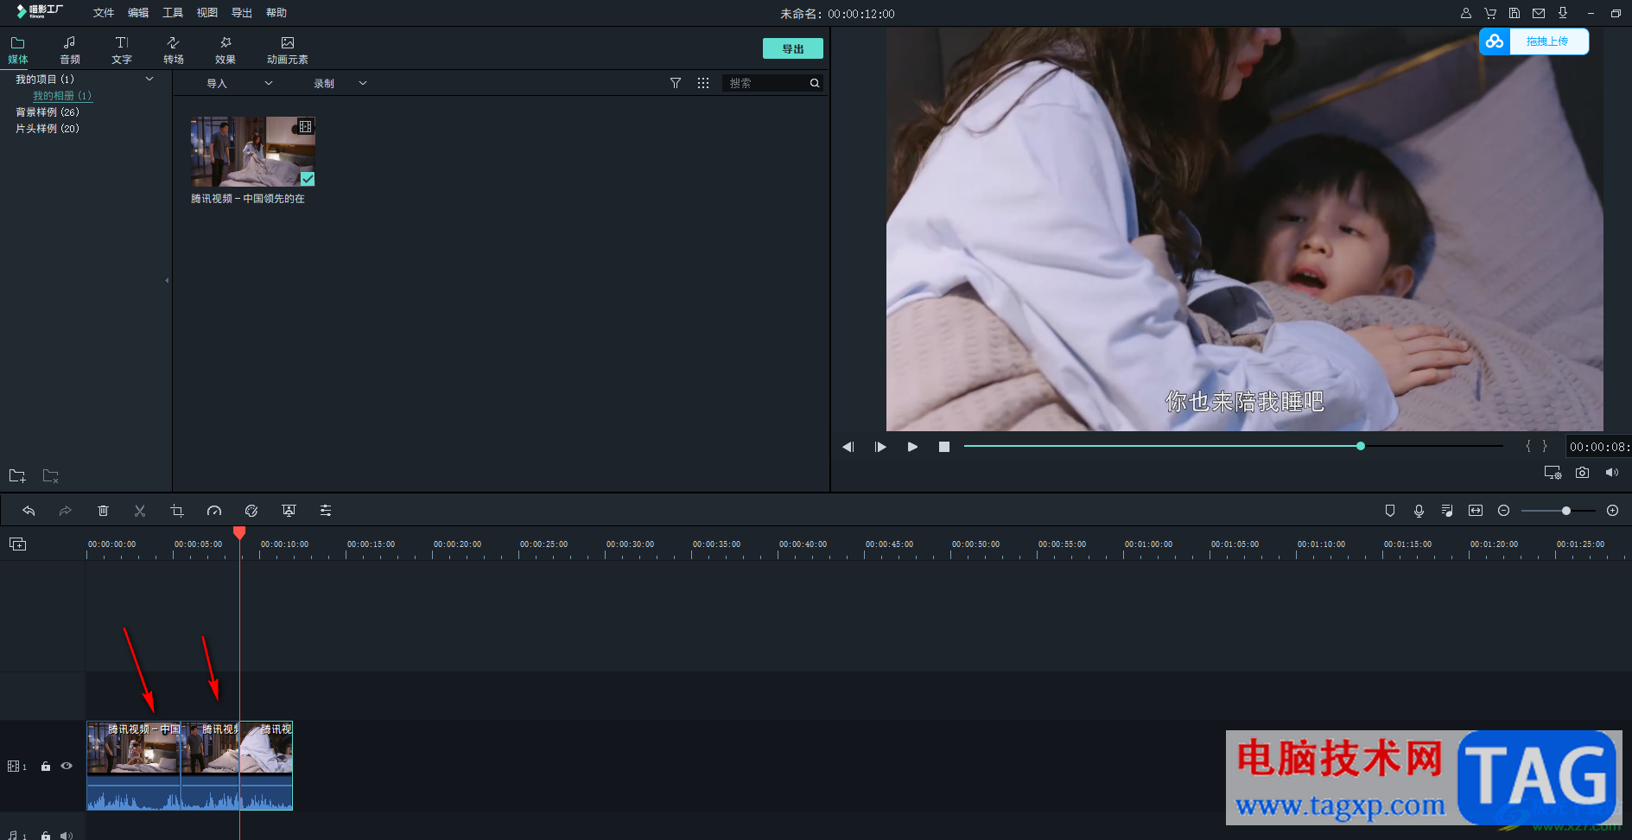Toggle audio track 1 lock
The width and height of the screenshot is (1632, 840).
[x=46, y=836]
